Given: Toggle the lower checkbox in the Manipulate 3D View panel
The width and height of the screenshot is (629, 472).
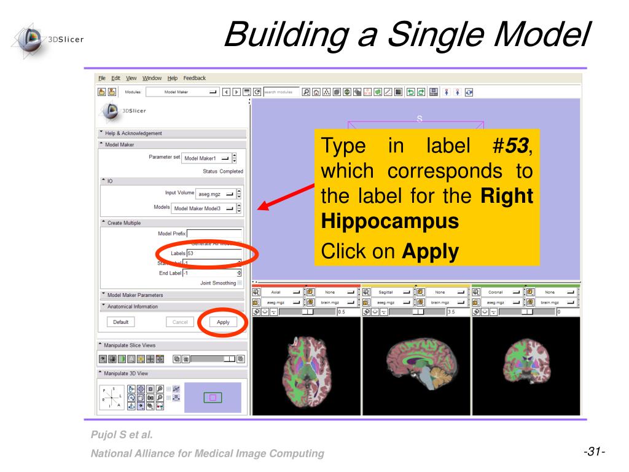Looking at the screenshot, I should pyautogui.click(x=169, y=398).
